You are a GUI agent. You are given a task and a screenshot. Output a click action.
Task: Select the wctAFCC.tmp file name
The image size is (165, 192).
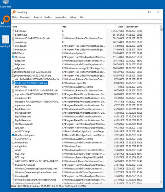22,131
